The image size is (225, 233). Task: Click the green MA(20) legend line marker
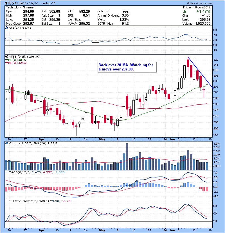pyautogui.click(x=6, y=60)
